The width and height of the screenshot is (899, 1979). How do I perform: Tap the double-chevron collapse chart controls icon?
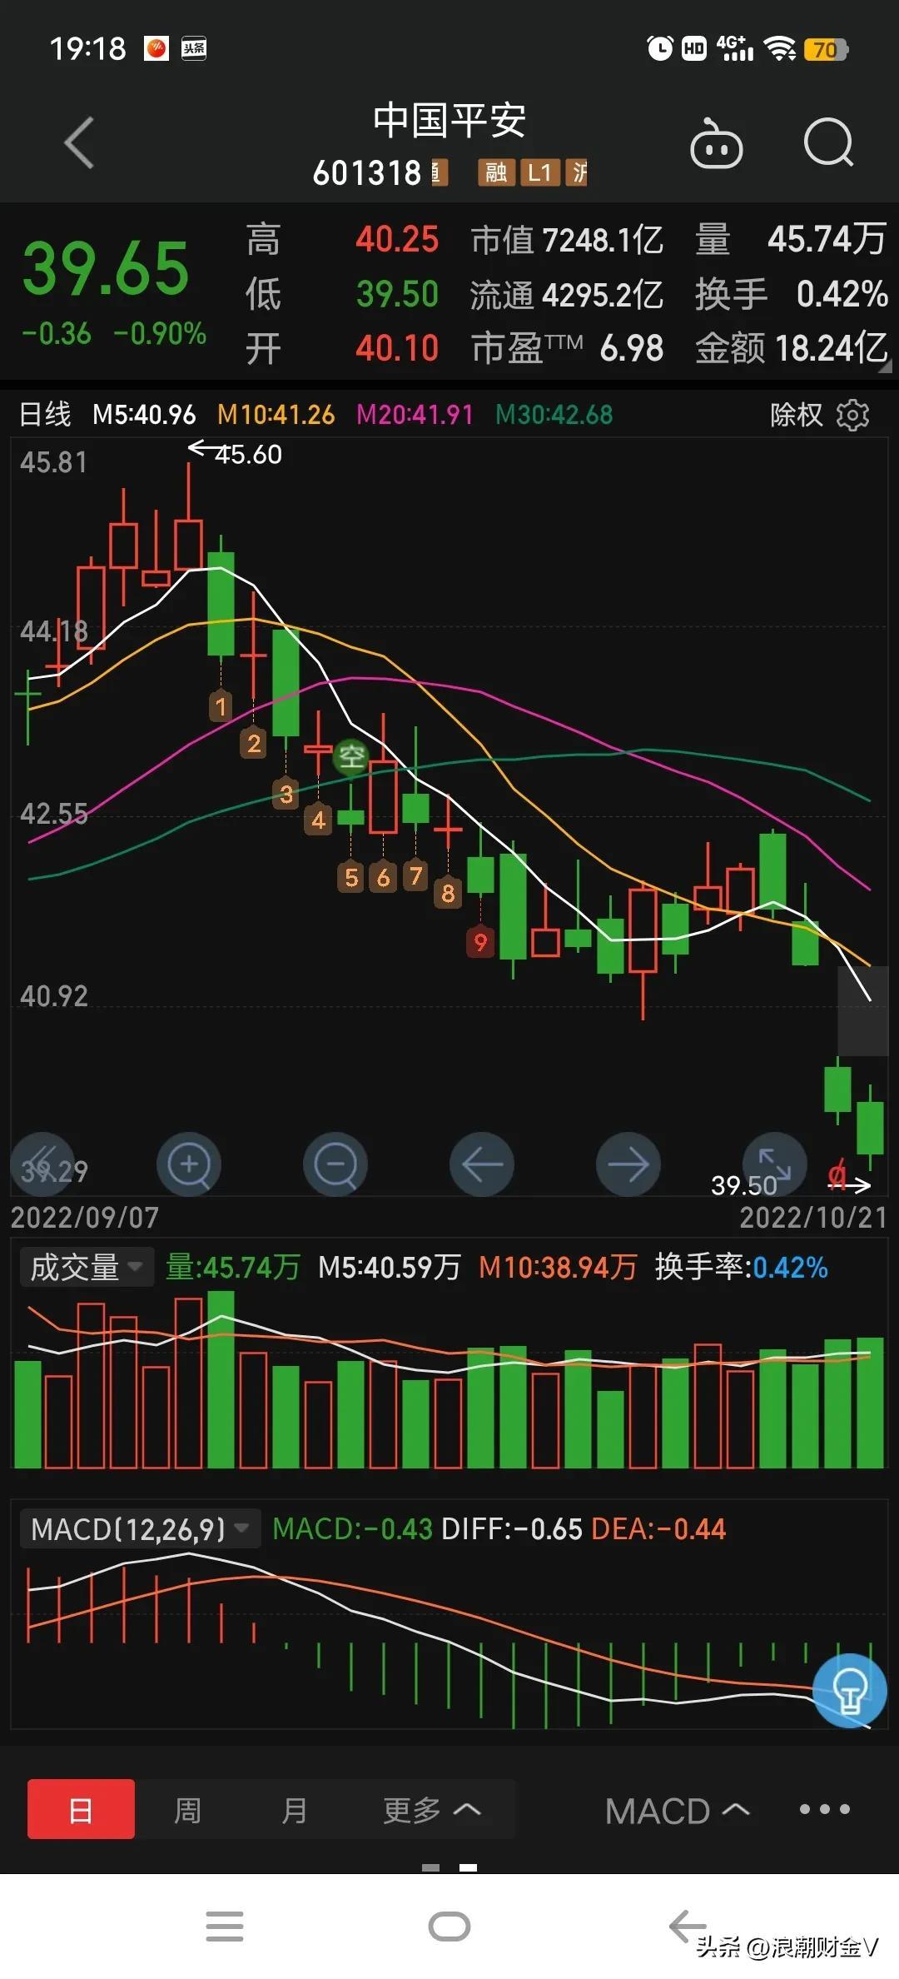[42, 1164]
